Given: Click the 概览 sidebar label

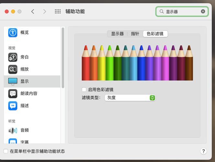Looking at the screenshot, I should [25, 32].
